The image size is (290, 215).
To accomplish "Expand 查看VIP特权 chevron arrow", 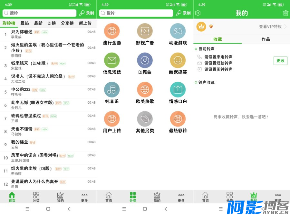I will point(285,27).
